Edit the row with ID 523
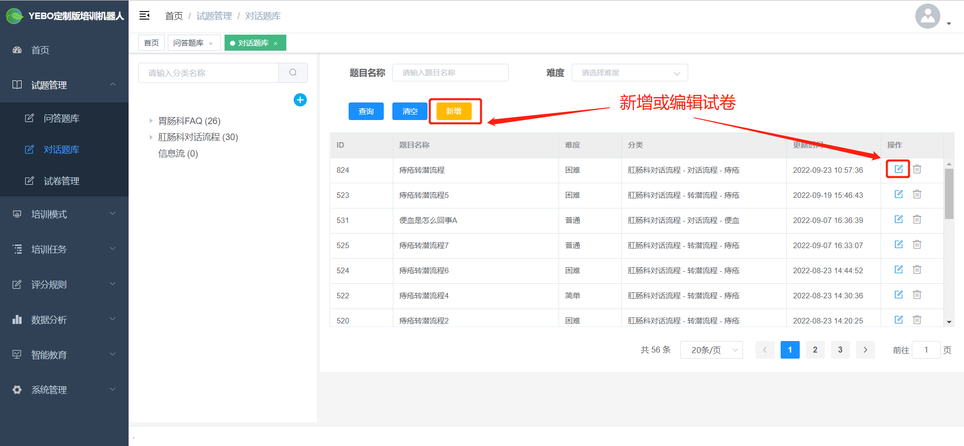Image resolution: width=964 pixels, height=446 pixels. pos(899,194)
